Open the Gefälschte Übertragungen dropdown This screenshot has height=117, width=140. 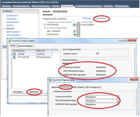[x=102, y=105]
